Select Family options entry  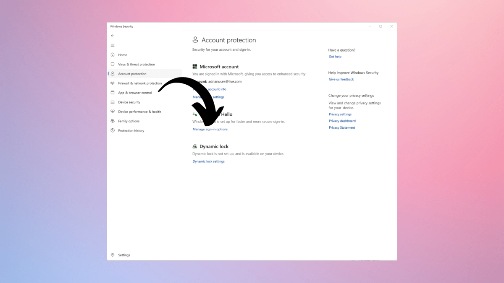(129, 121)
